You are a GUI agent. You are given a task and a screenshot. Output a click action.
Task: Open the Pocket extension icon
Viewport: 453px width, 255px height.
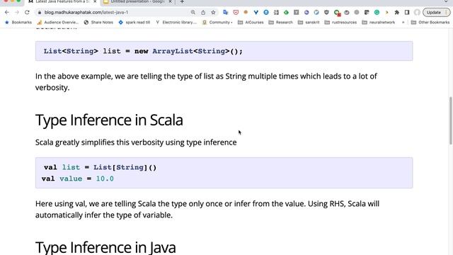[x=236, y=13]
